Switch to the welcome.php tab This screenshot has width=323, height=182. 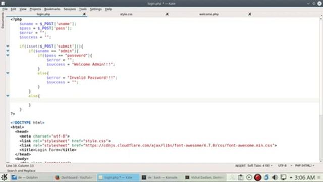coord(208,14)
